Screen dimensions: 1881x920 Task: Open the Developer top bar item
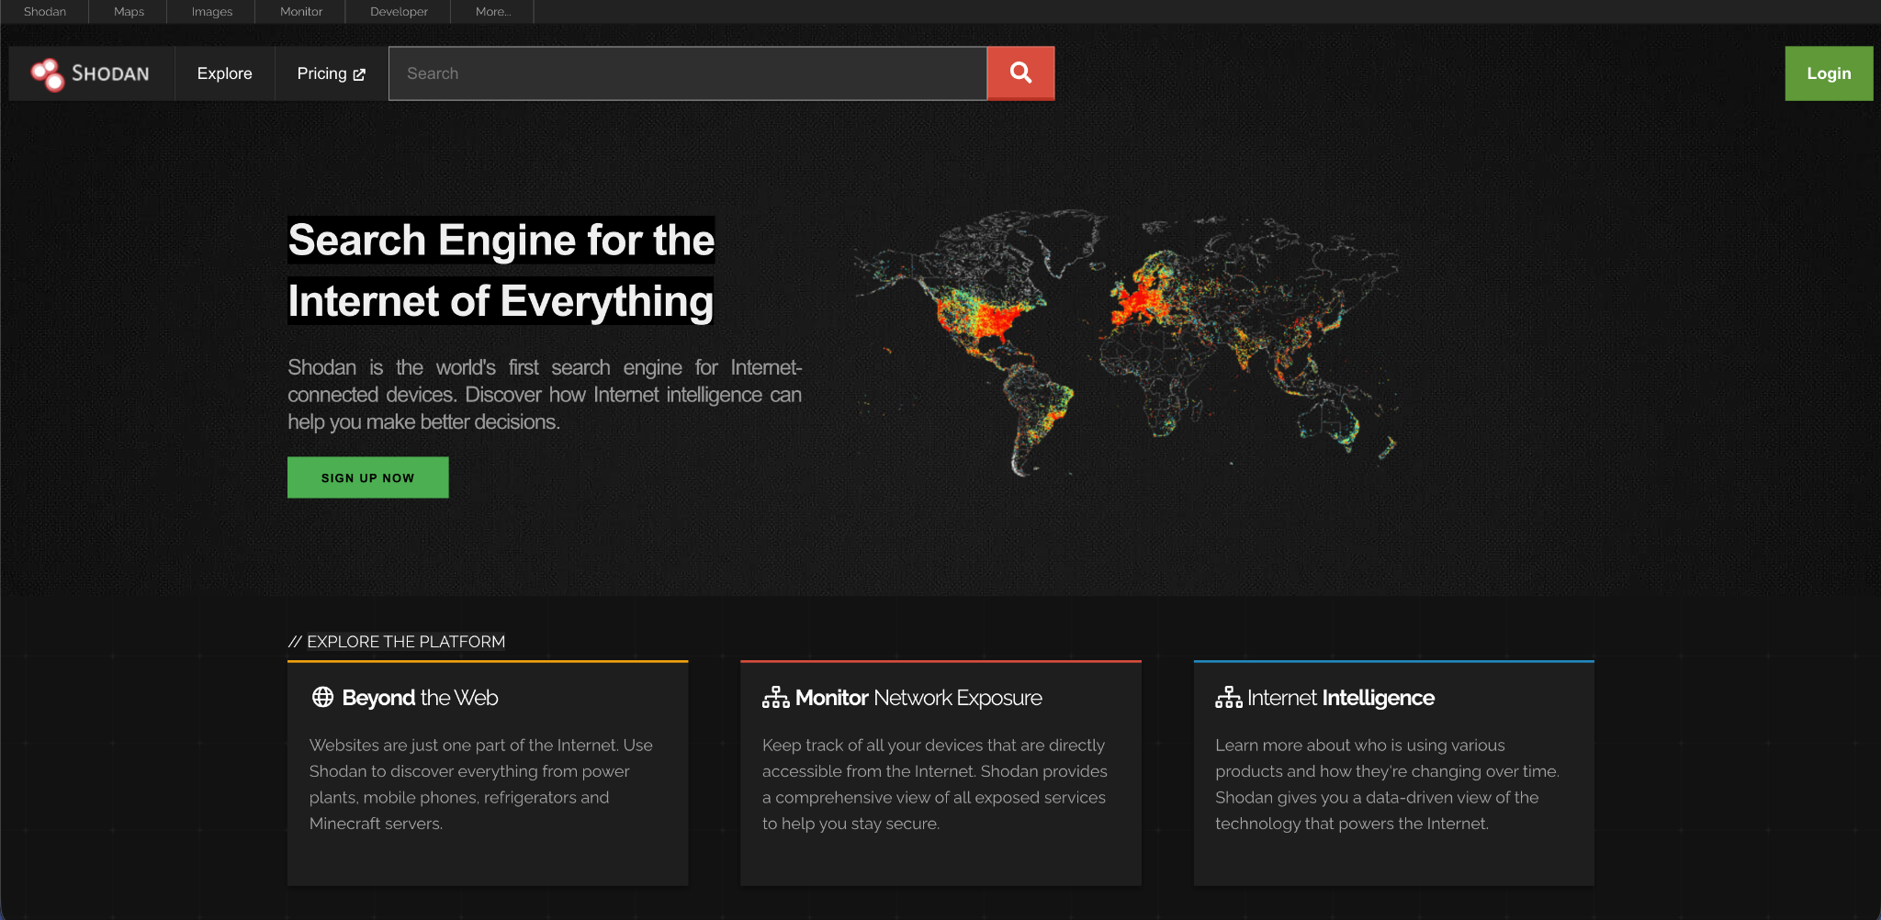(399, 12)
